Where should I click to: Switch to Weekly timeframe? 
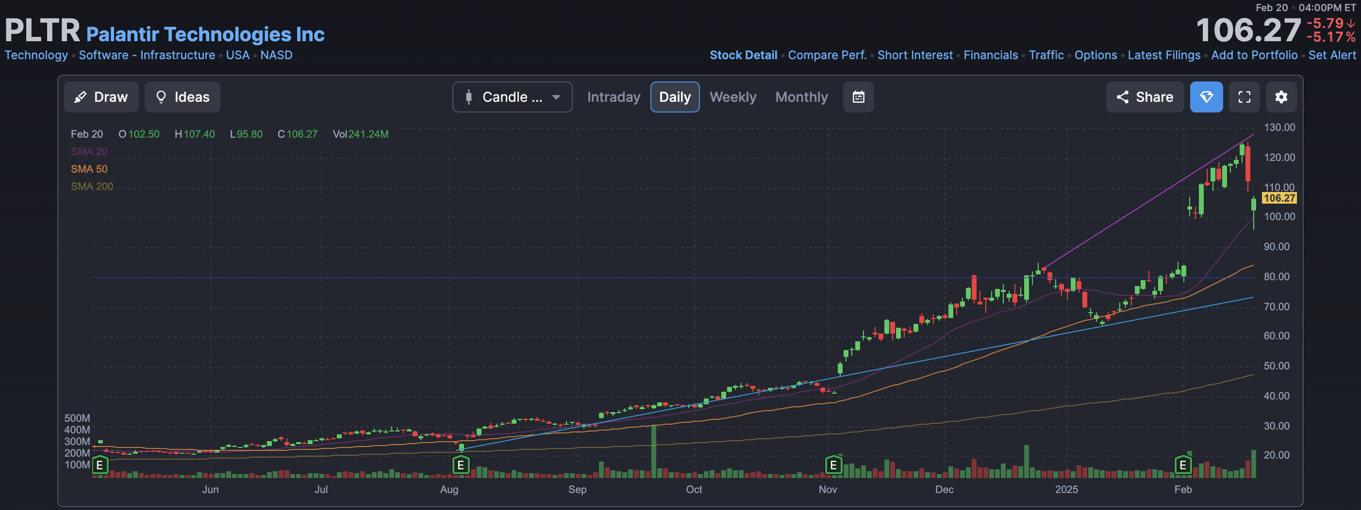pyautogui.click(x=733, y=97)
